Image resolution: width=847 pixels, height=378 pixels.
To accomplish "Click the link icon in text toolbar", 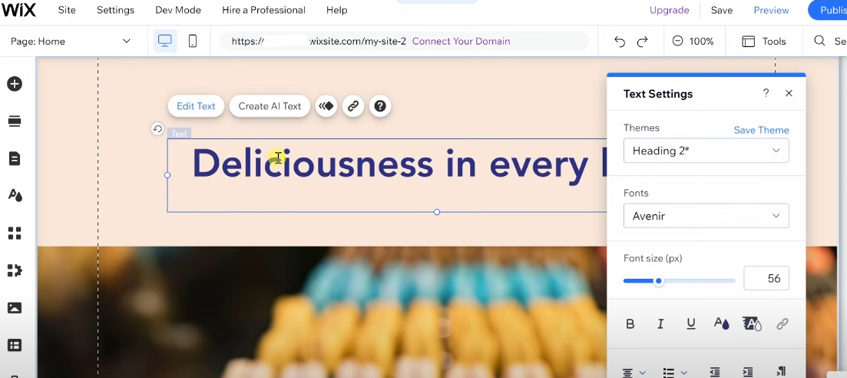I will point(353,106).
